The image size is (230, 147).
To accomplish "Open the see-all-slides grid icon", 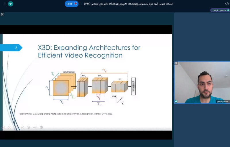I will click(x=22, y=127).
